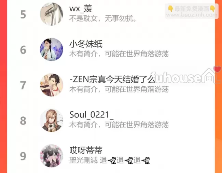The width and height of the screenshot is (222, 173).
Task: Open 小冬妹纸 profile avatar
Action: pos(51,49)
